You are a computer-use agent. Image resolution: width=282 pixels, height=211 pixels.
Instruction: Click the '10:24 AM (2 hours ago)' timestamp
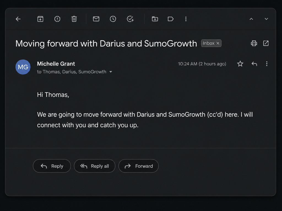point(202,64)
